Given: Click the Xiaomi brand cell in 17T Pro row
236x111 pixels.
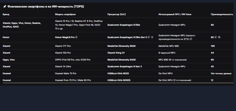Looking at the screenshot, I should [x=7, y=46].
